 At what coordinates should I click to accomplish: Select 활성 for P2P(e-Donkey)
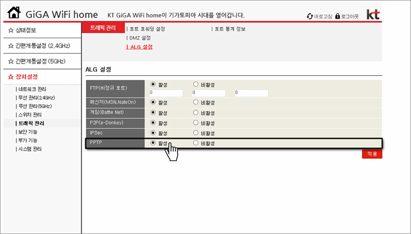click(153, 123)
